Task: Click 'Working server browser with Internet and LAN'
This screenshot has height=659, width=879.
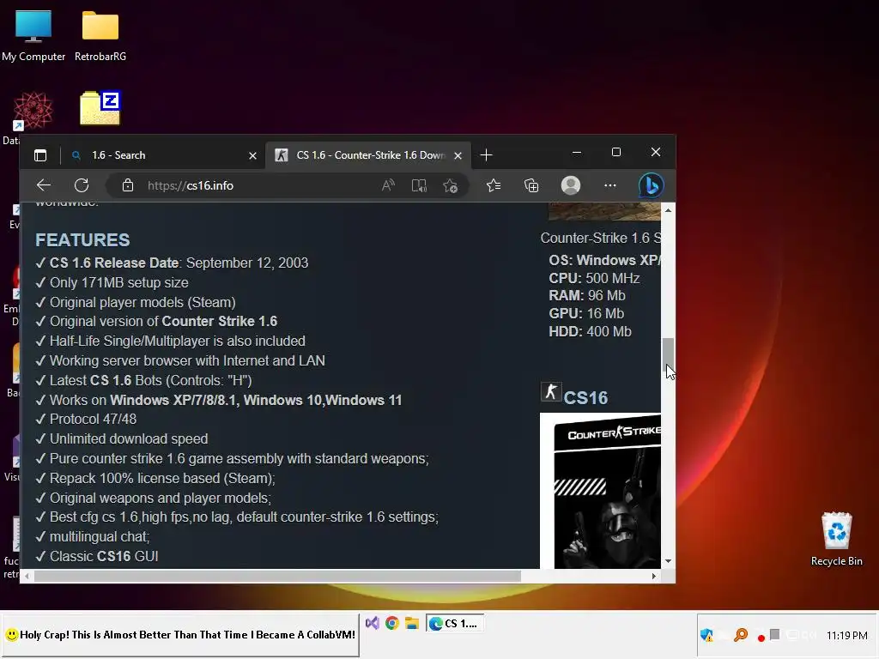Action: [187, 360]
